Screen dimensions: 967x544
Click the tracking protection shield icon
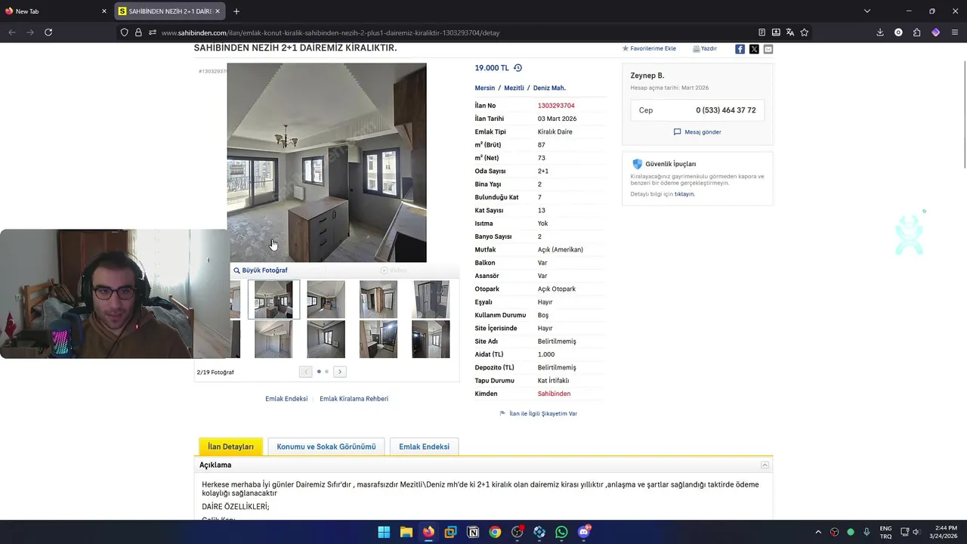(x=125, y=32)
